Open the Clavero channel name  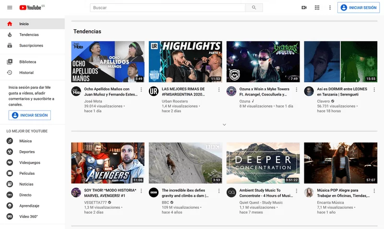pyautogui.click(x=323, y=101)
